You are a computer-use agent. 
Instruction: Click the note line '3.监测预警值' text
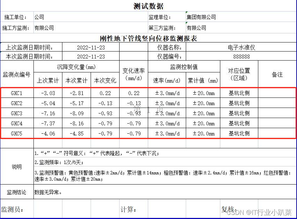(x=165, y=175)
